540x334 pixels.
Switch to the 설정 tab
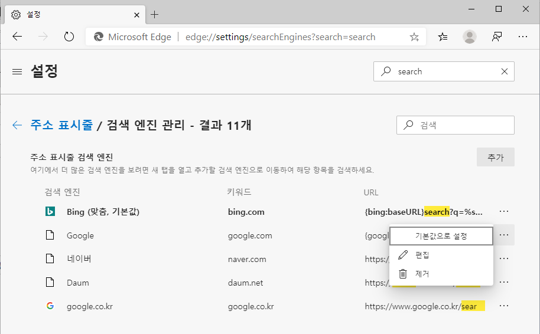click(76, 15)
